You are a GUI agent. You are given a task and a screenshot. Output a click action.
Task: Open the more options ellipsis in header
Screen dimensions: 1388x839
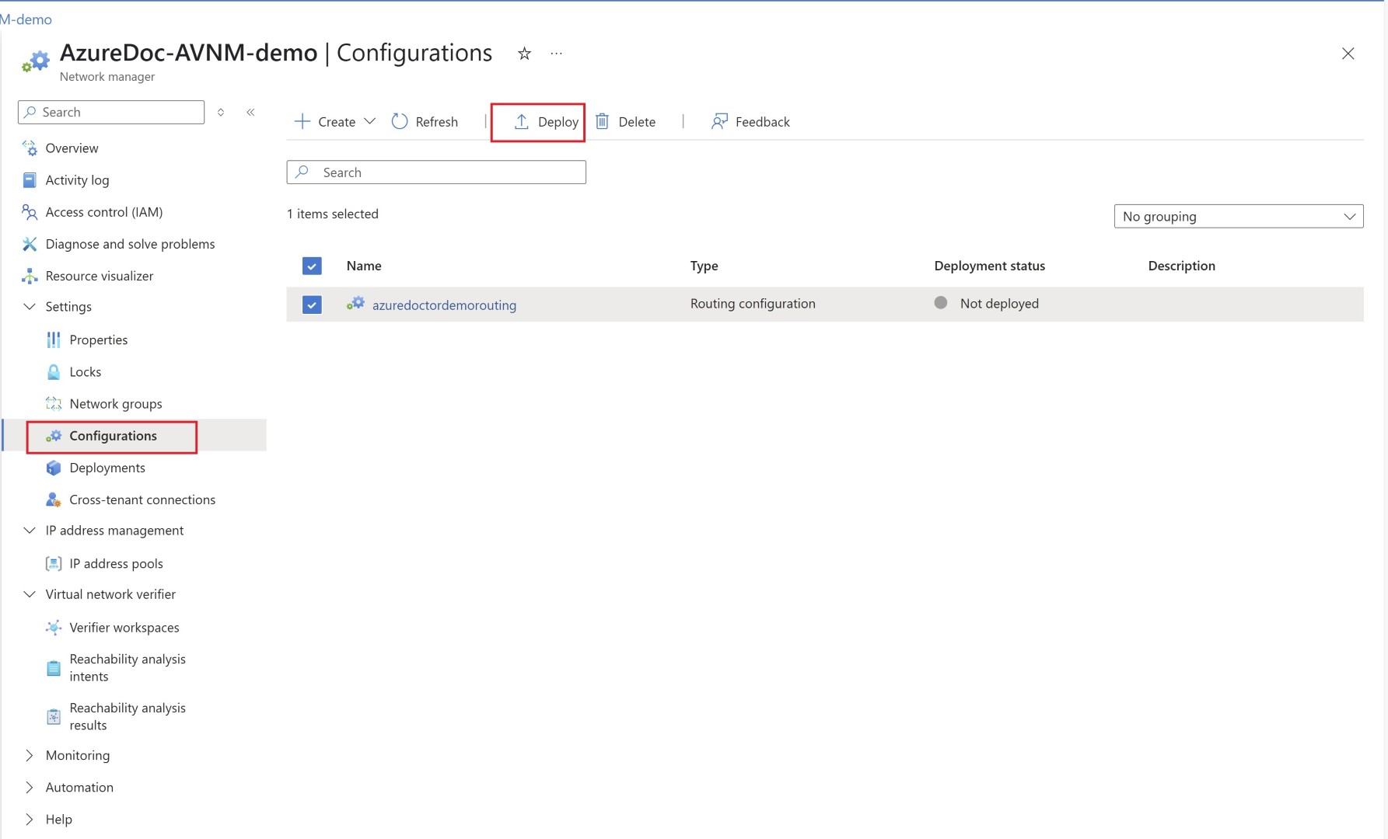click(556, 54)
